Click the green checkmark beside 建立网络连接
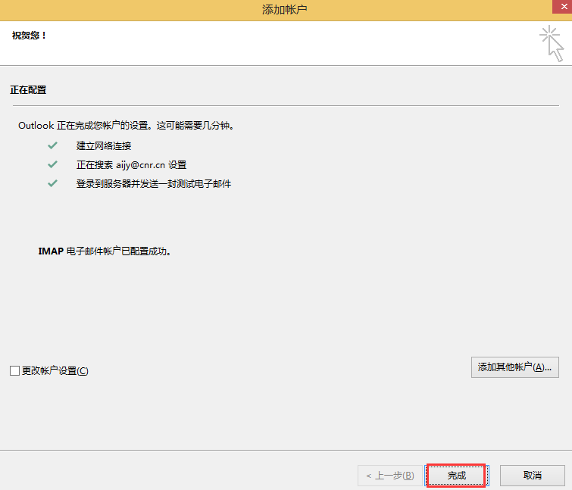This screenshot has height=490, width=572. coord(52,145)
